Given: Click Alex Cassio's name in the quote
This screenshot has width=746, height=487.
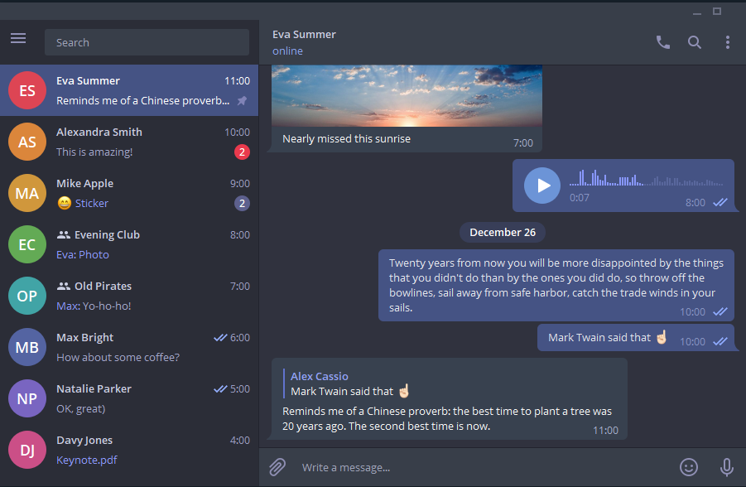Looking at the screenshot, I should (x=318, y=375).
